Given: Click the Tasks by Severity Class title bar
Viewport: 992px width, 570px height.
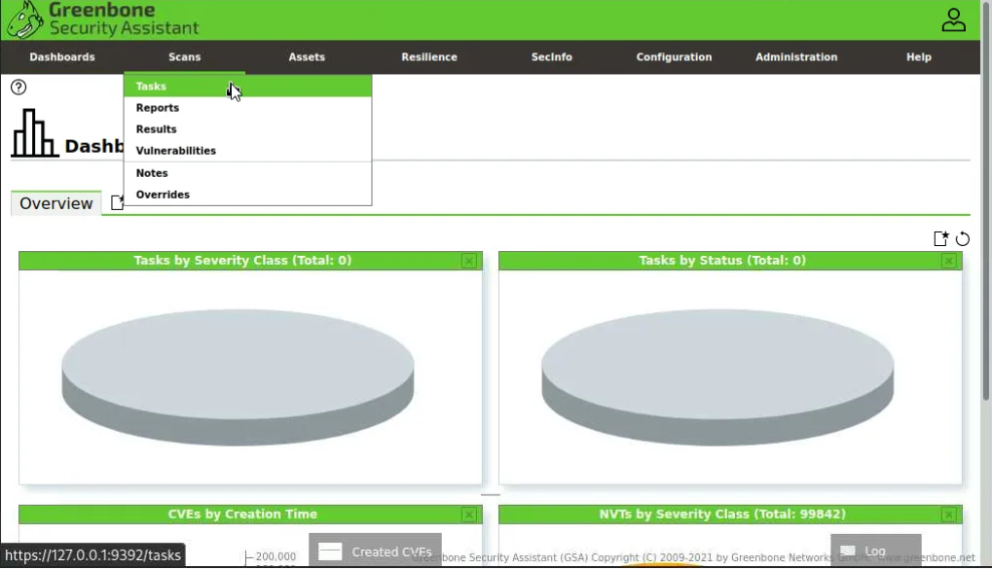Looking at the screenshot, I should pos(250,261).
